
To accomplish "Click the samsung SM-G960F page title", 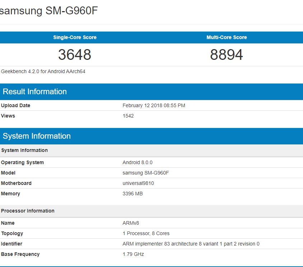I will 50,11.
